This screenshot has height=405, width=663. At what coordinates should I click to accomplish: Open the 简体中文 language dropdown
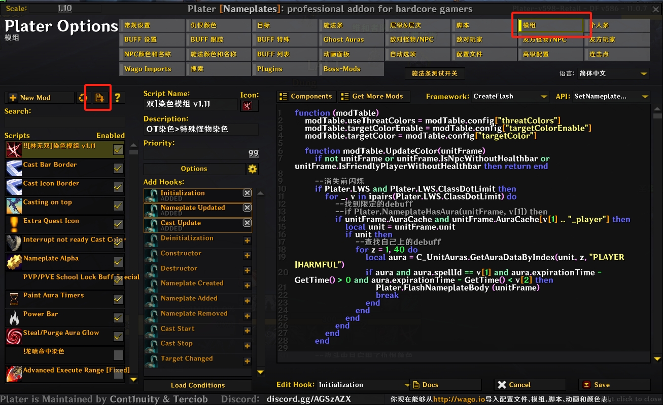[x=613, y=73]
